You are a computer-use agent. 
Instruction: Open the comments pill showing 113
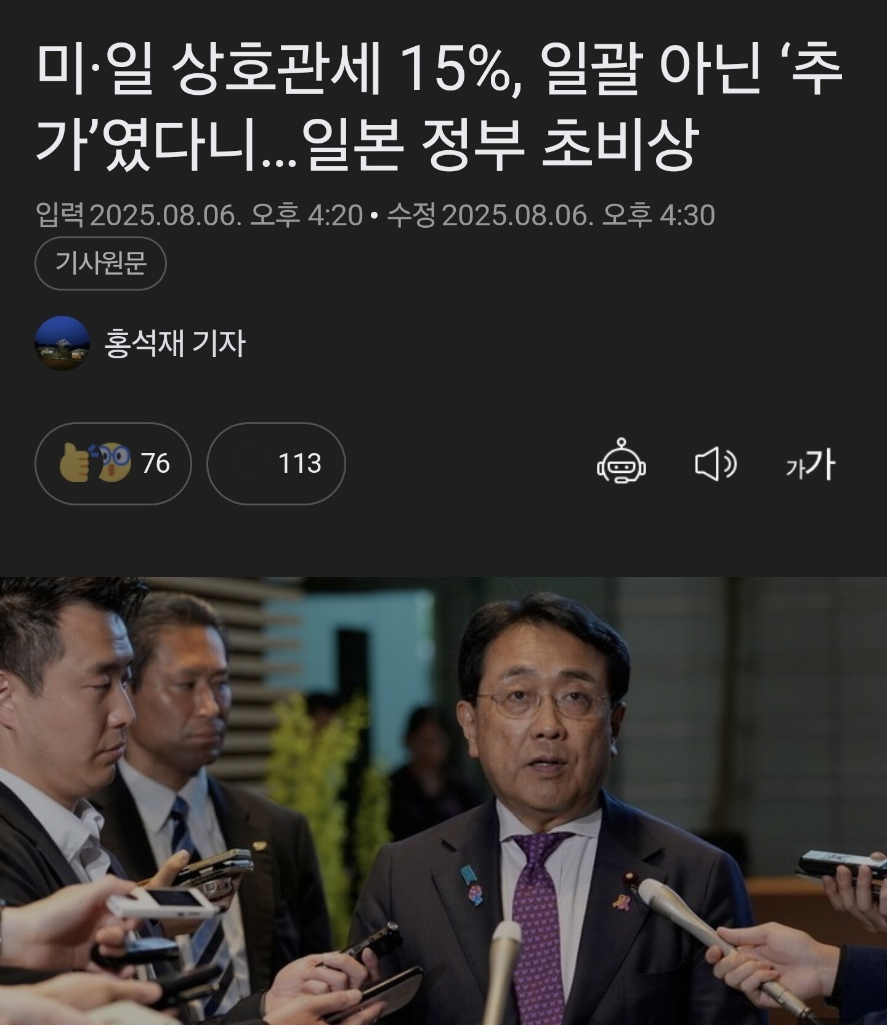coord(276,464)
